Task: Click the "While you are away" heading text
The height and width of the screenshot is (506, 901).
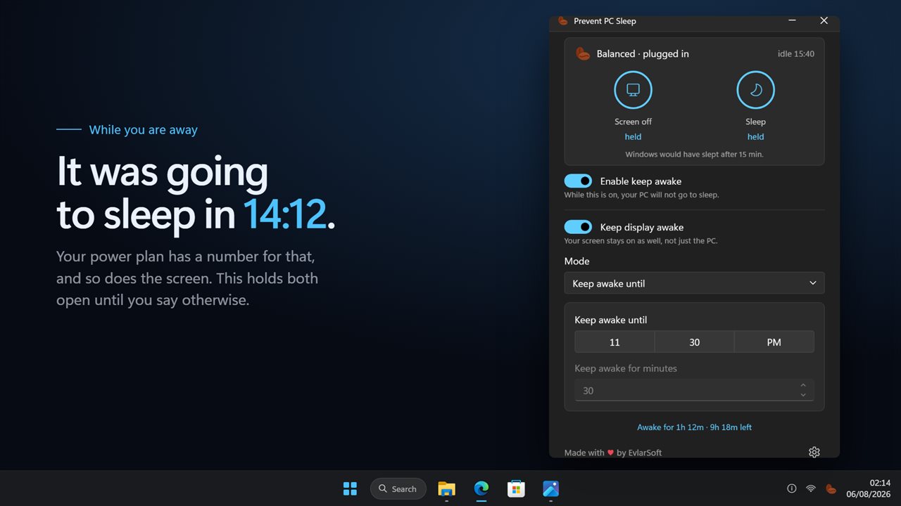Action: point(144,130)
